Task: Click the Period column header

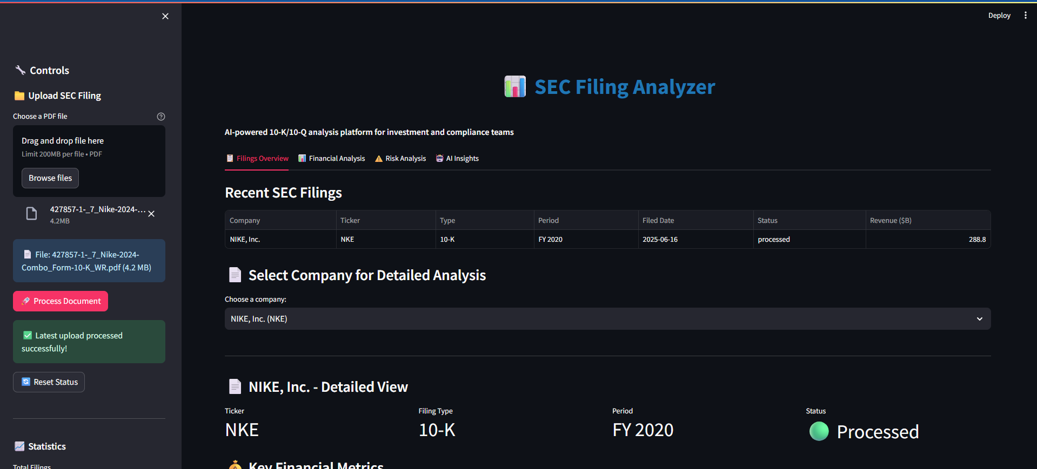Action: [586, 221]
